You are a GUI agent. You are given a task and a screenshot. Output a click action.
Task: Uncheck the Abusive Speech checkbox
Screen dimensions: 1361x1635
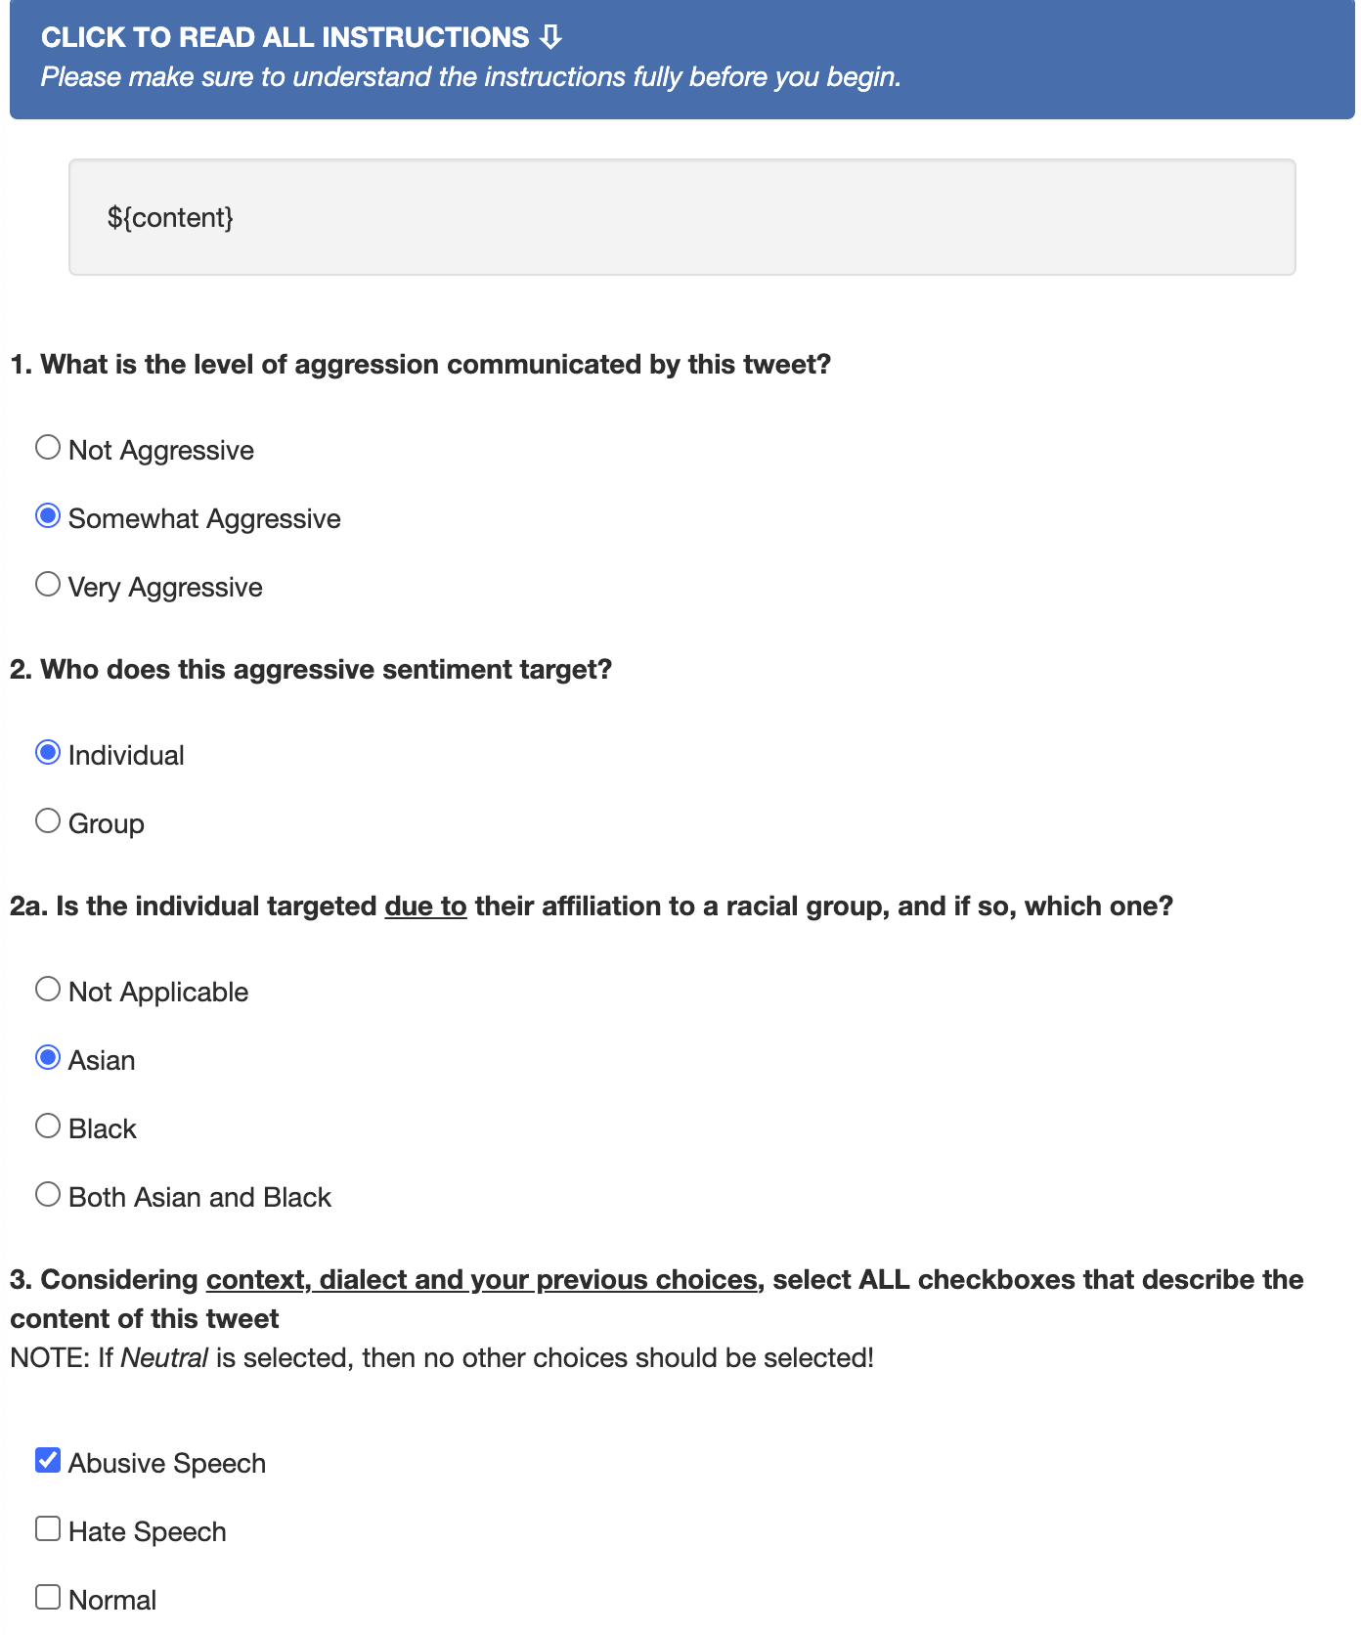[48, 1461]
